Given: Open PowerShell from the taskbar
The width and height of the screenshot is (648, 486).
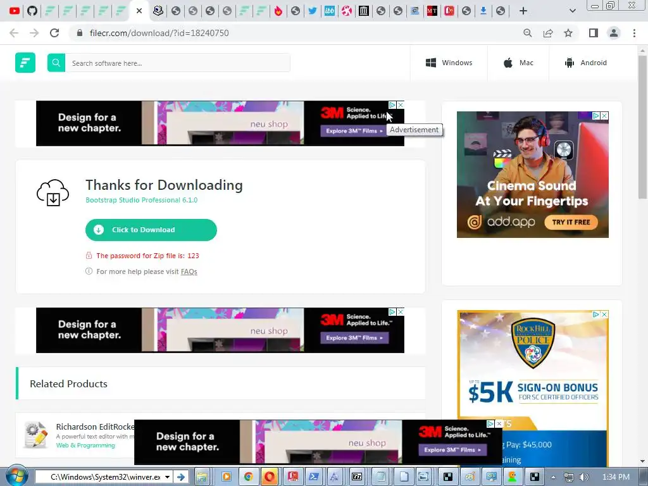Looking at the screenshot, I should coord(313,477).
